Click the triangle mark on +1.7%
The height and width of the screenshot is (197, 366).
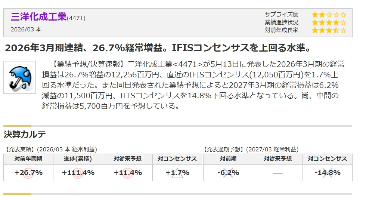point(177,173)
